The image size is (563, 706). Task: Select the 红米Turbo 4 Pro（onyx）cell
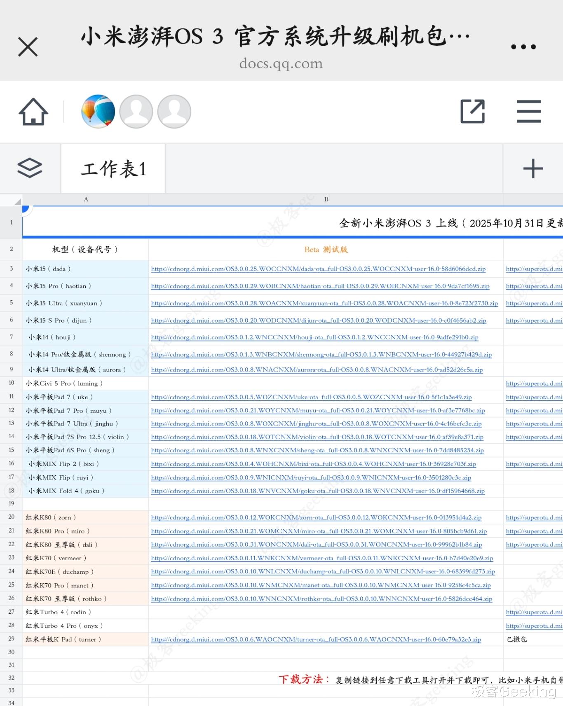coord(86,626)
